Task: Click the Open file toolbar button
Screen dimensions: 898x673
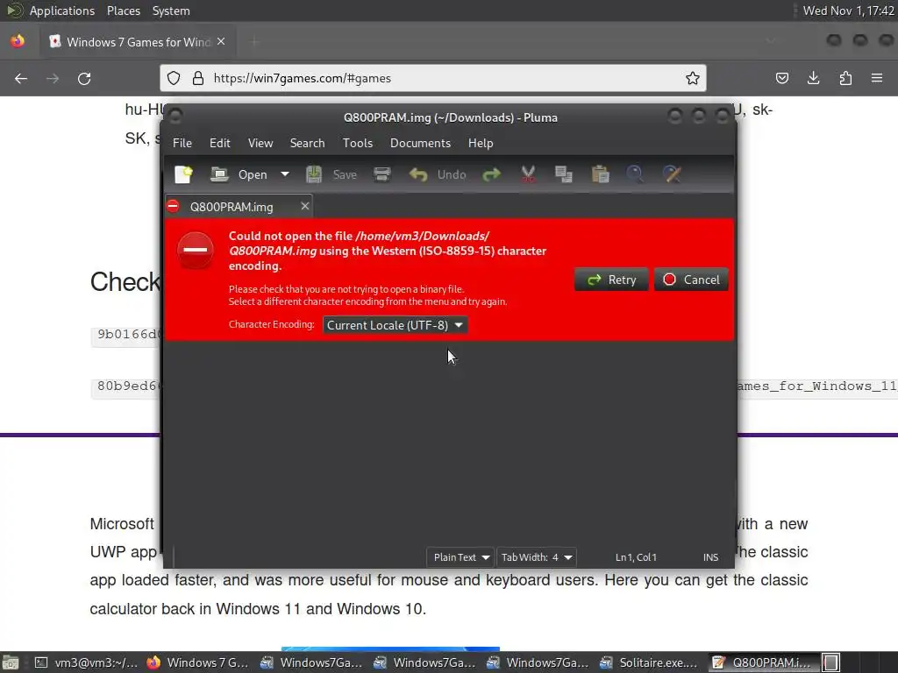Action: point(239,174)
